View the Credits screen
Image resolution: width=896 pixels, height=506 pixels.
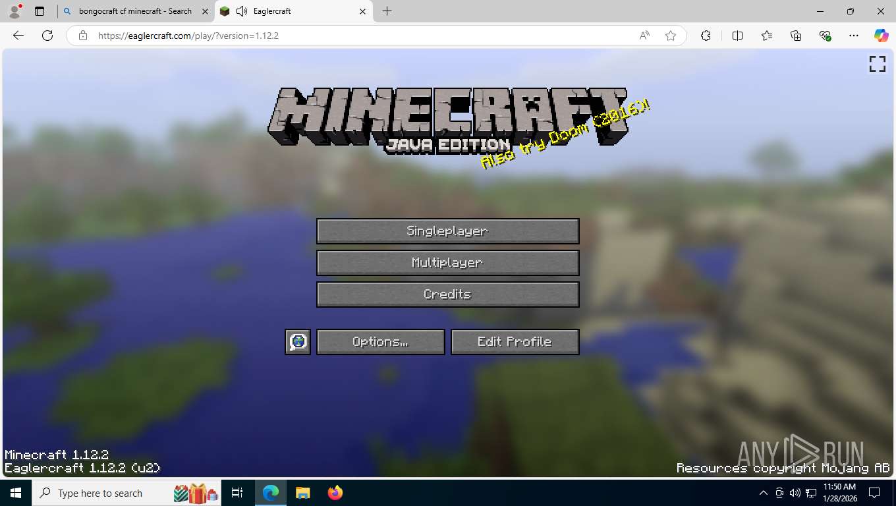[x=447, y=295]
